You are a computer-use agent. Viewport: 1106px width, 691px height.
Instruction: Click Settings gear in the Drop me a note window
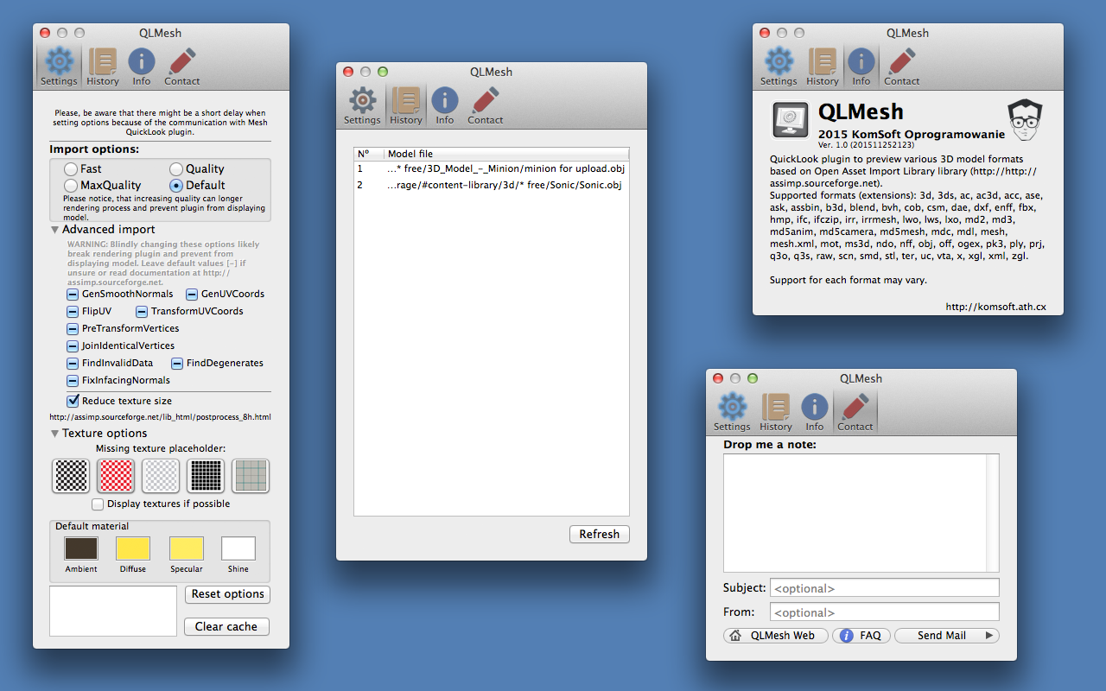click(x=732, y=413)
